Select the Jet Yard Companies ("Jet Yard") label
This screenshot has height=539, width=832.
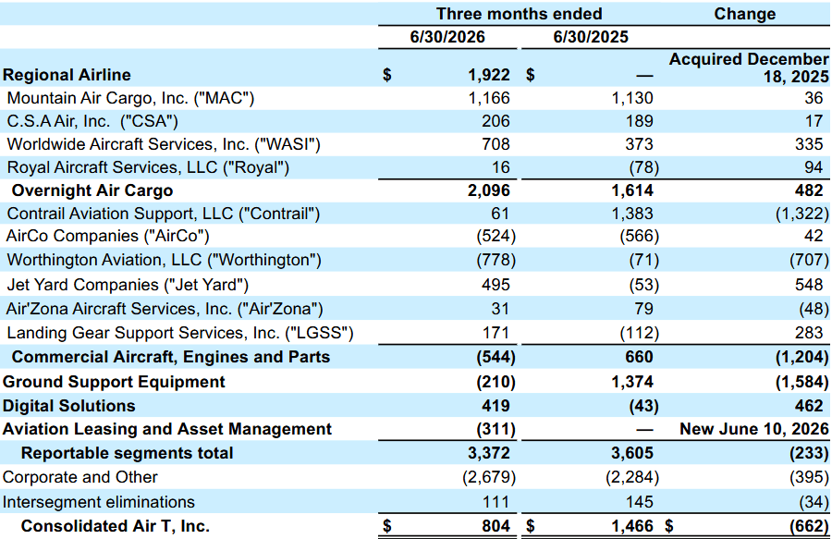pyautogui.click(x=128, y=285)
